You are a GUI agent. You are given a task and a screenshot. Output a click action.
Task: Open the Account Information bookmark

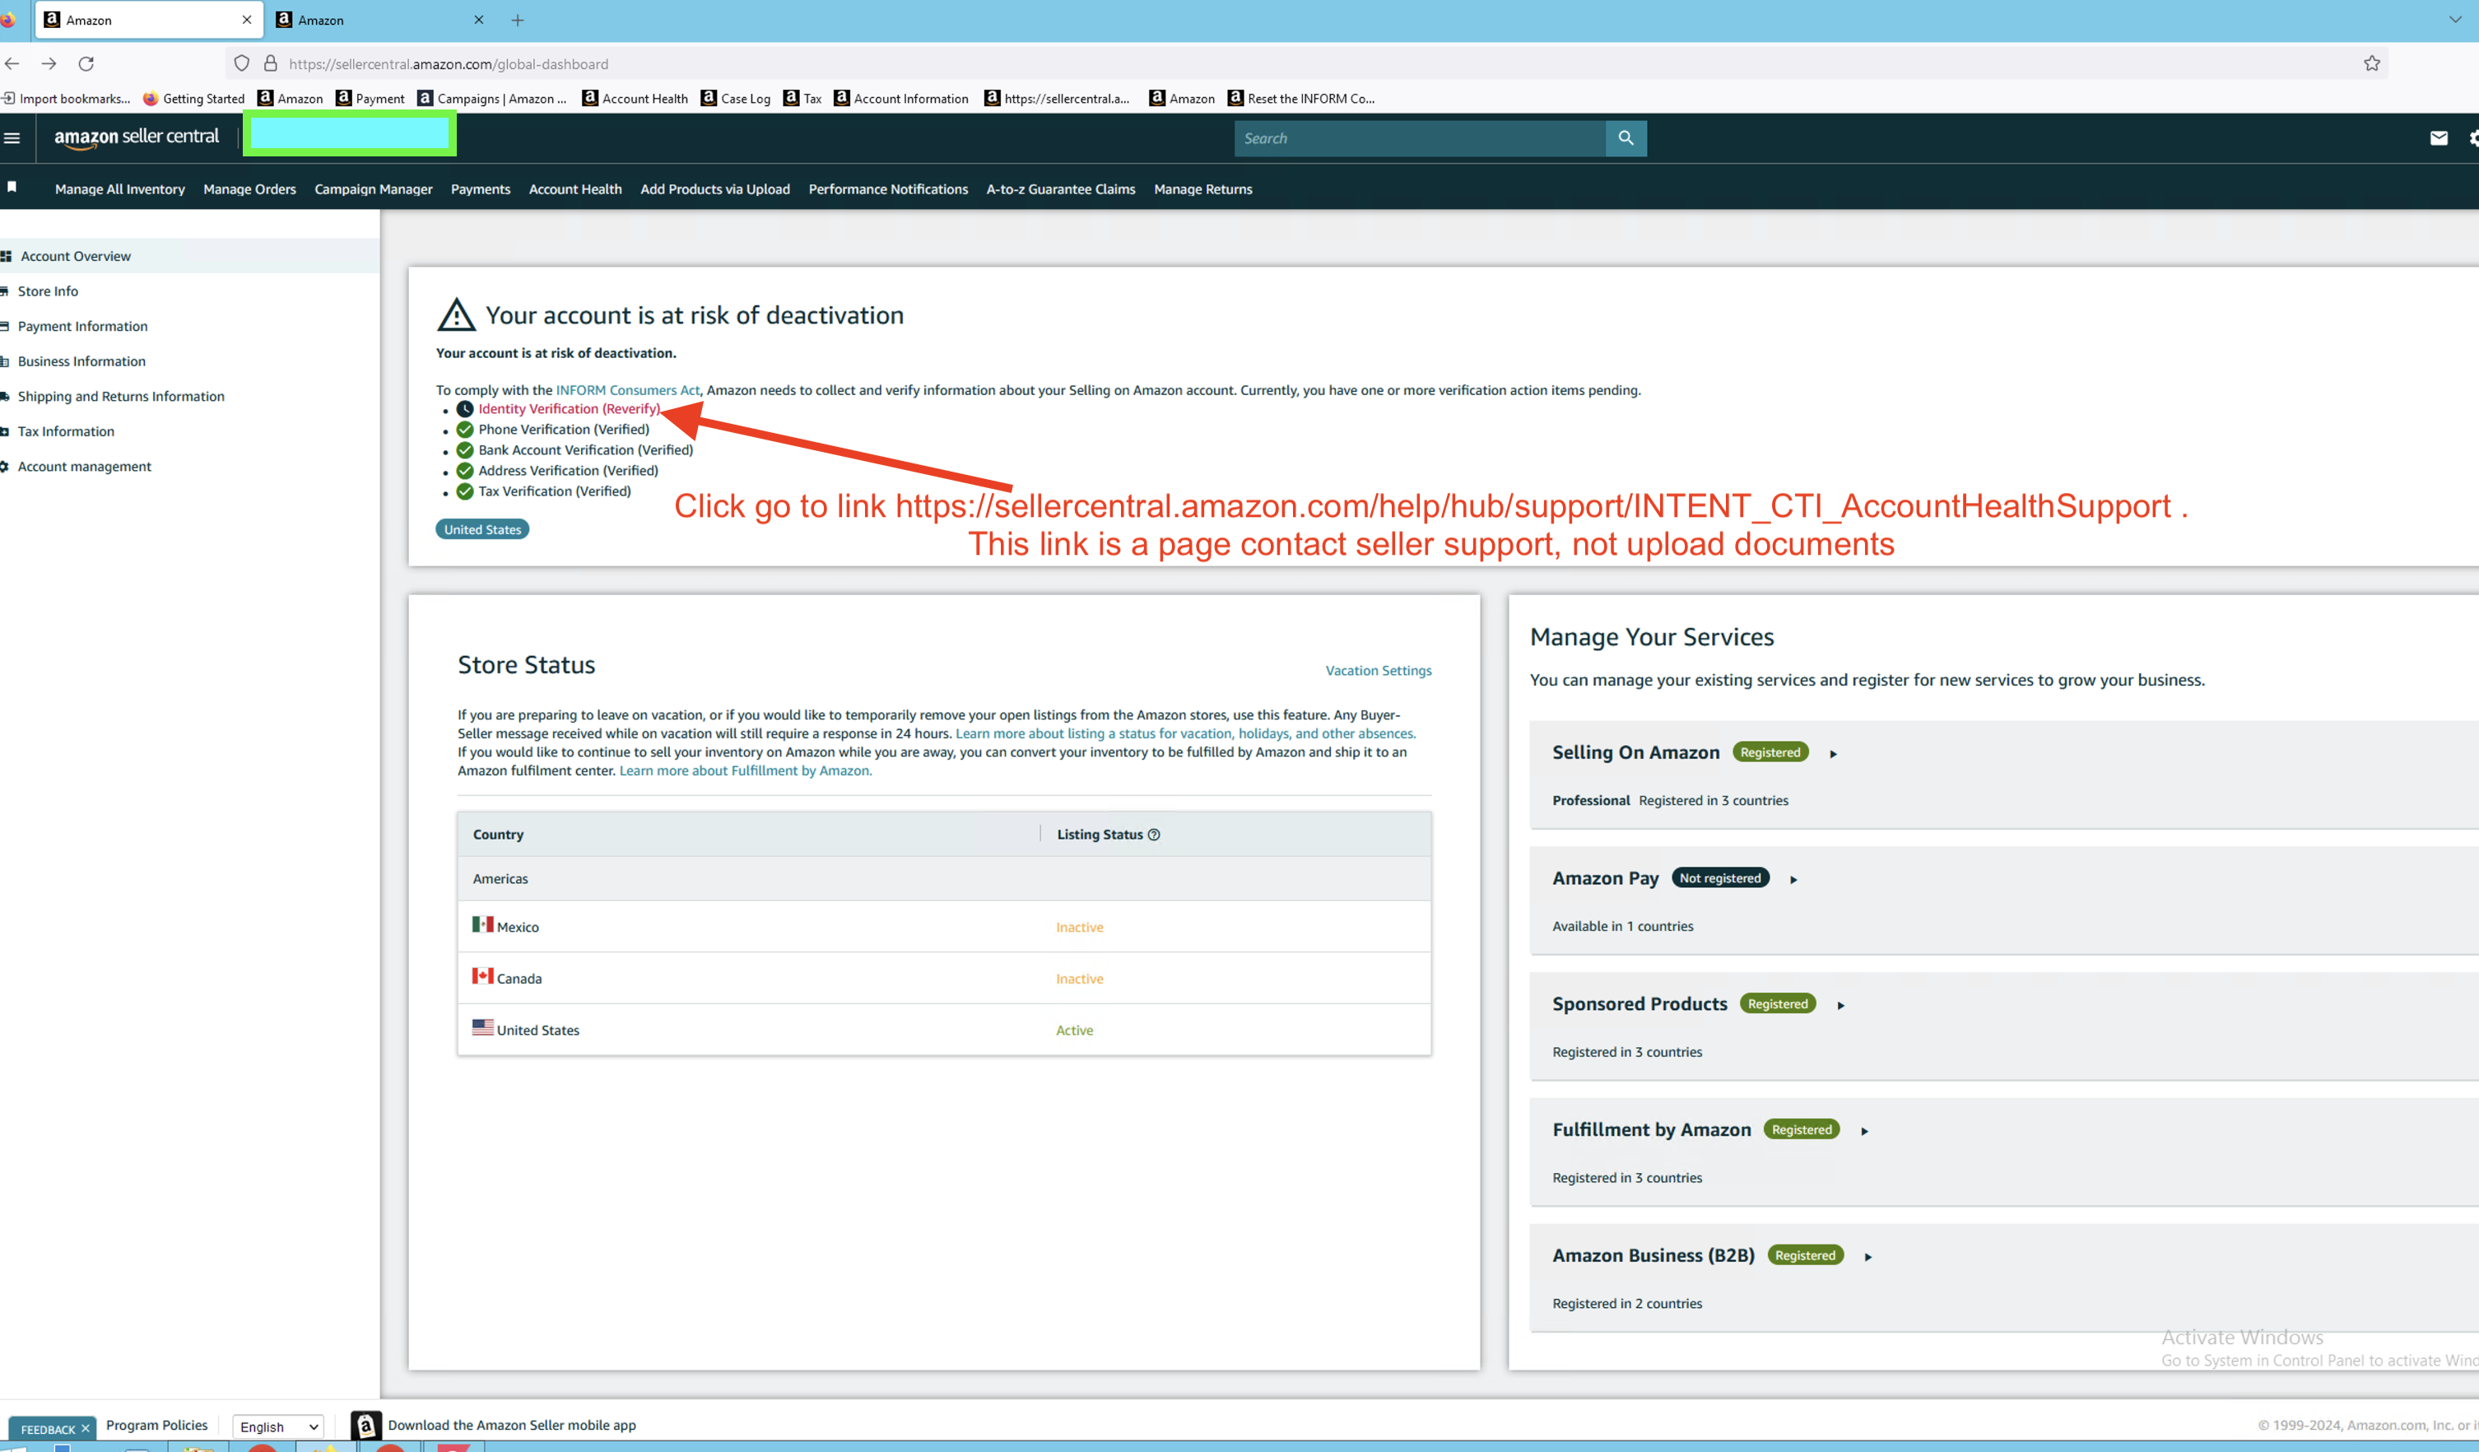[901, 99]
